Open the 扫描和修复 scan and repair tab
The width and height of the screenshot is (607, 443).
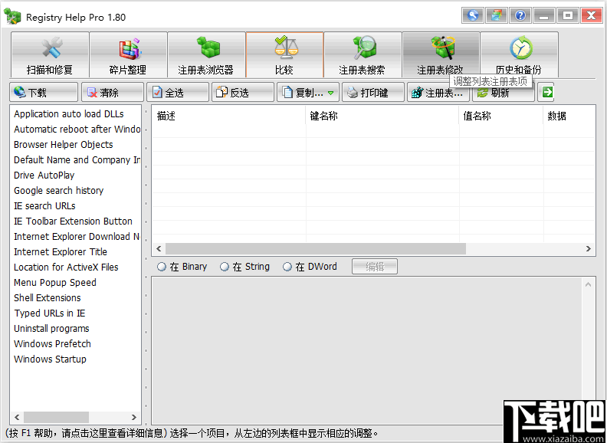tap(50, 54)
